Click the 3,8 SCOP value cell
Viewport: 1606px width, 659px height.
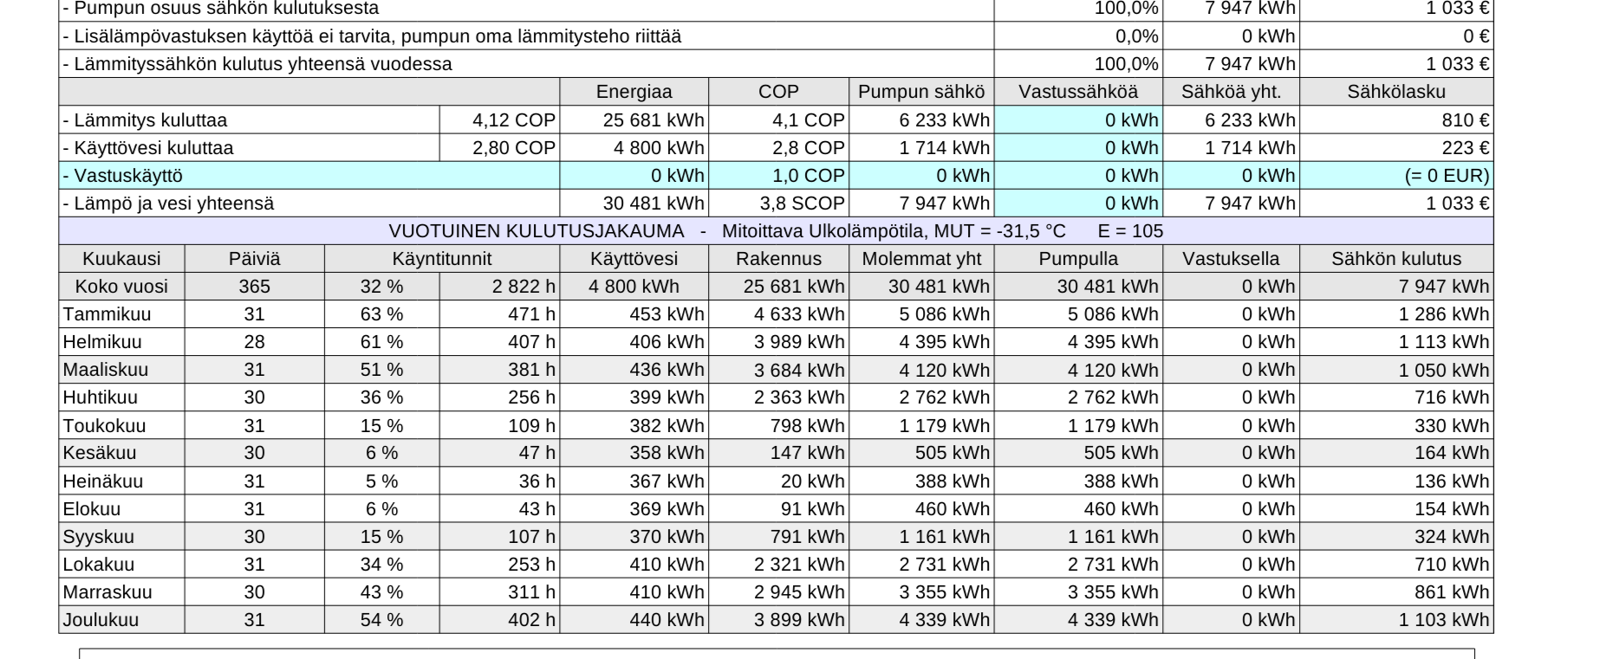(x=778, y=204)
